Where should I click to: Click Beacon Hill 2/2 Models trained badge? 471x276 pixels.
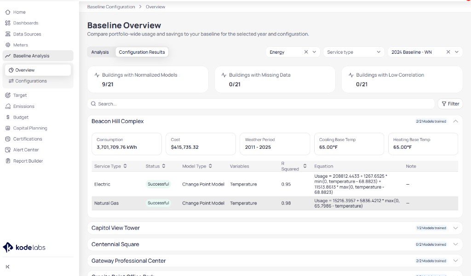pyautogui.click(x=431, y=122)
